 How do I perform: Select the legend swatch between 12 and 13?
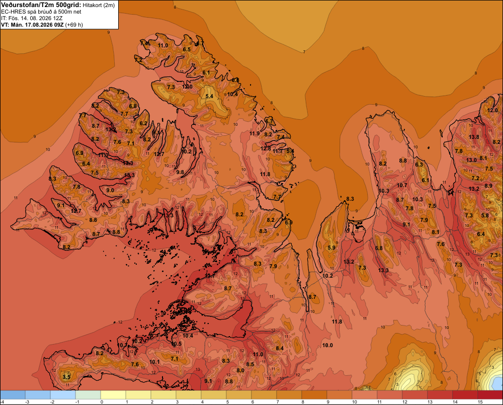(415, 395)
